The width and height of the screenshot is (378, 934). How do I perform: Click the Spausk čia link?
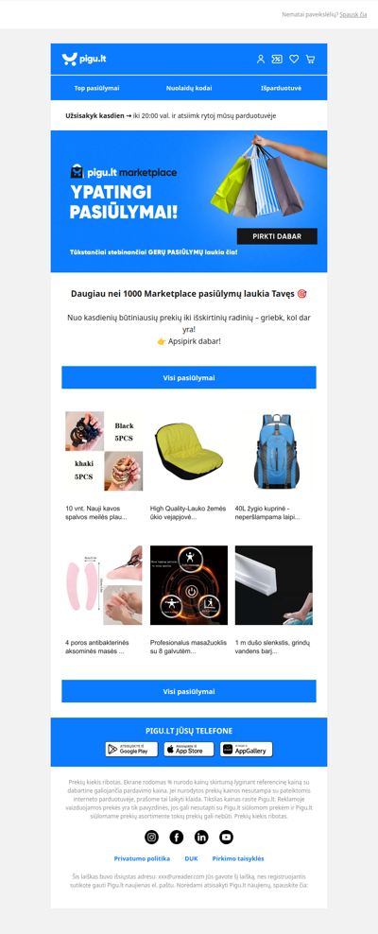pyautogui.click(x=353, y=14)
